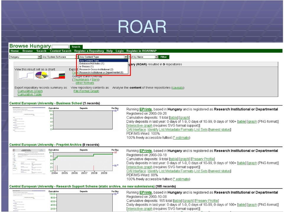
Task: Open EPrints link in Research Support Scheme entry
Action: pos(146,192)
